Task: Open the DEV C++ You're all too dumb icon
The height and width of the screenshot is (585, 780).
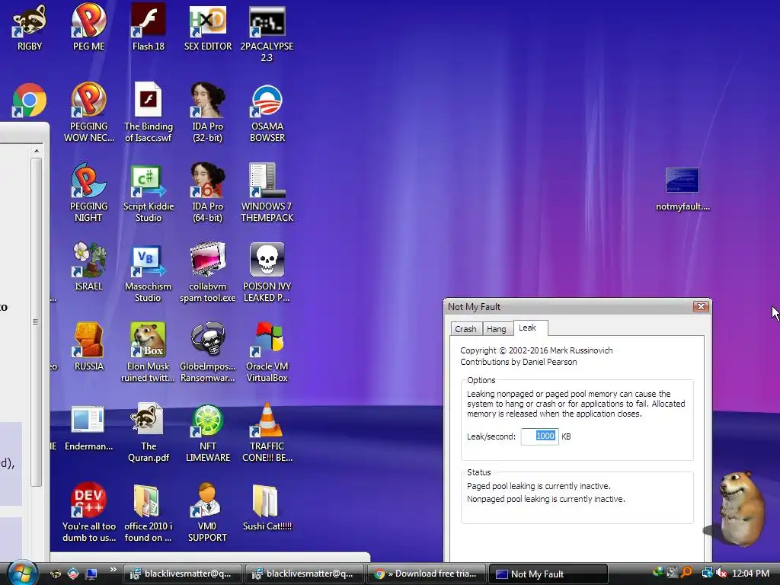Action: [x=88, y=513]
